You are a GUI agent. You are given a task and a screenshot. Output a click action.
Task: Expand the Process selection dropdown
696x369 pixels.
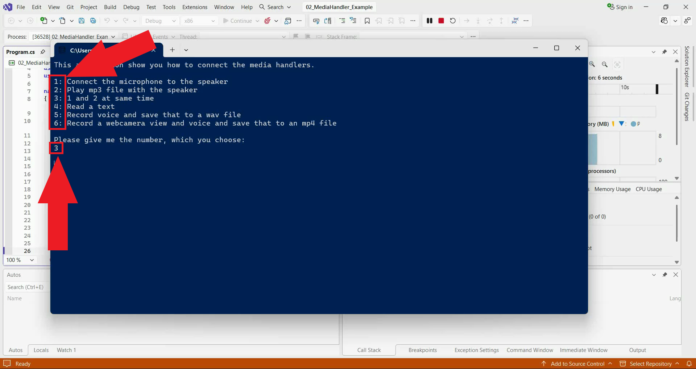click(x=113, y=37)
